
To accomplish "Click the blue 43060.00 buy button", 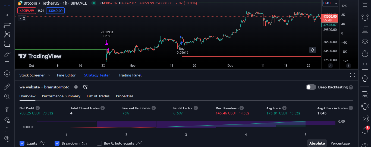I will click(x=55, y=11).
